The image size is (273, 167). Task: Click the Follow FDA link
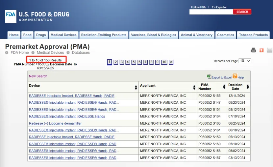198,7
